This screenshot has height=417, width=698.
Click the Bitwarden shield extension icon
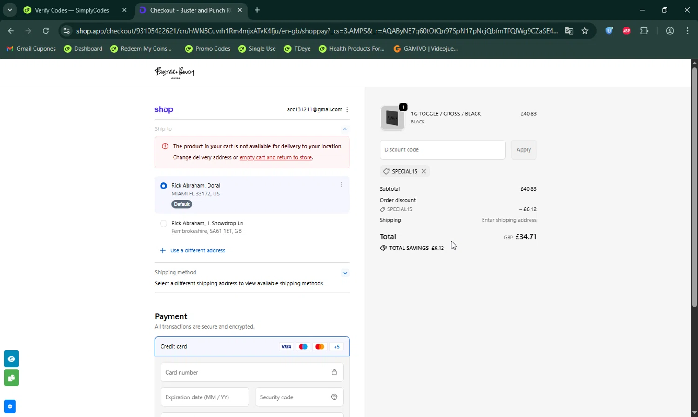pyautogui.click(x=609, y=31)
